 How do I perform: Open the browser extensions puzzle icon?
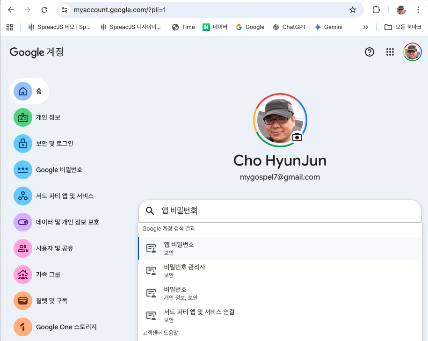376,10
